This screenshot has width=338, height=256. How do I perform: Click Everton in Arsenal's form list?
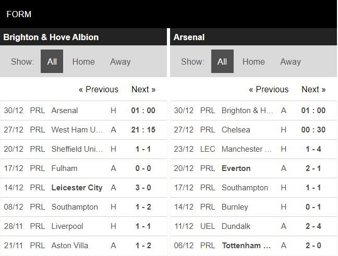(x=236, y=168)
